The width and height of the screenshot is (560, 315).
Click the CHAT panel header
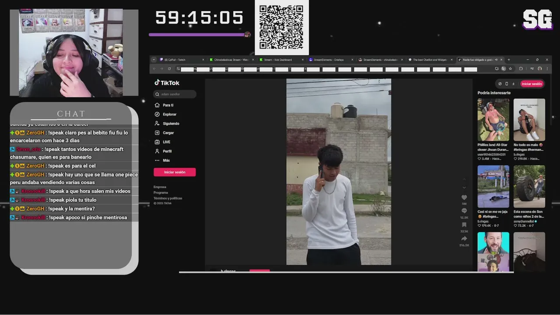click(x=71, y=114)
